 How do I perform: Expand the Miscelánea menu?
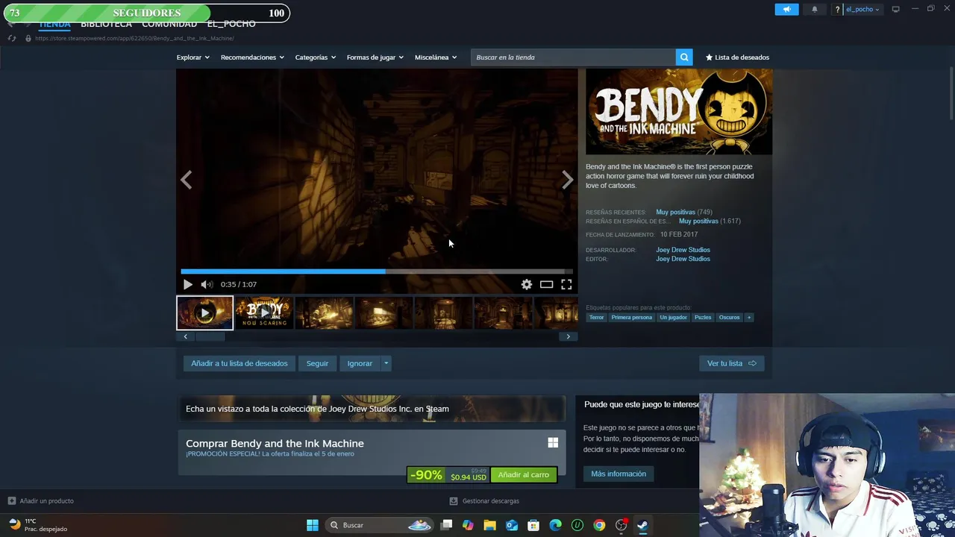coord(436,57)
